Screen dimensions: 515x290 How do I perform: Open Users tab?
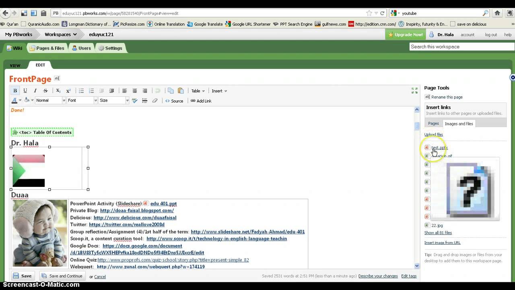click(x=81, y=48)
